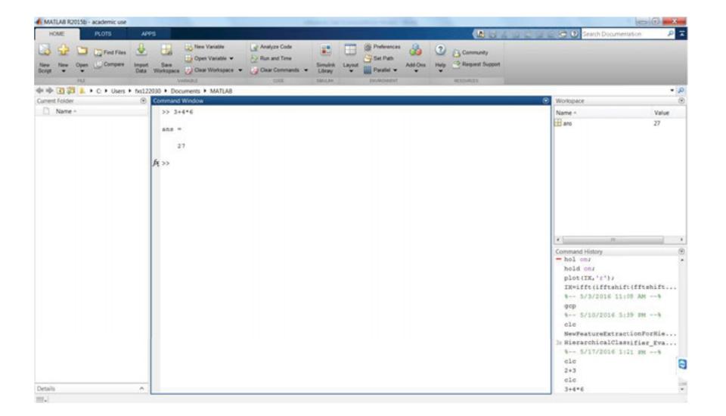This screenshot has height=416, width=726.
Task: Click the back navigation arrow
Action: click(39, 91)
